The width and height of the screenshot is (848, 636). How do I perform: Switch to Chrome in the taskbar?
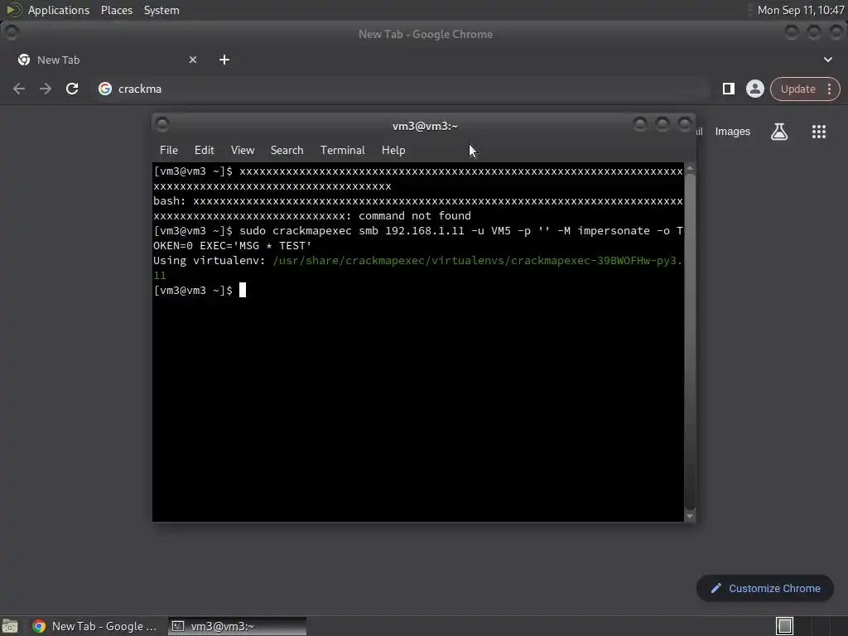tap(94, 626)
